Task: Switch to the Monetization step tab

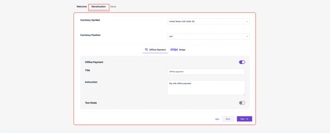Action: [99, 7]
